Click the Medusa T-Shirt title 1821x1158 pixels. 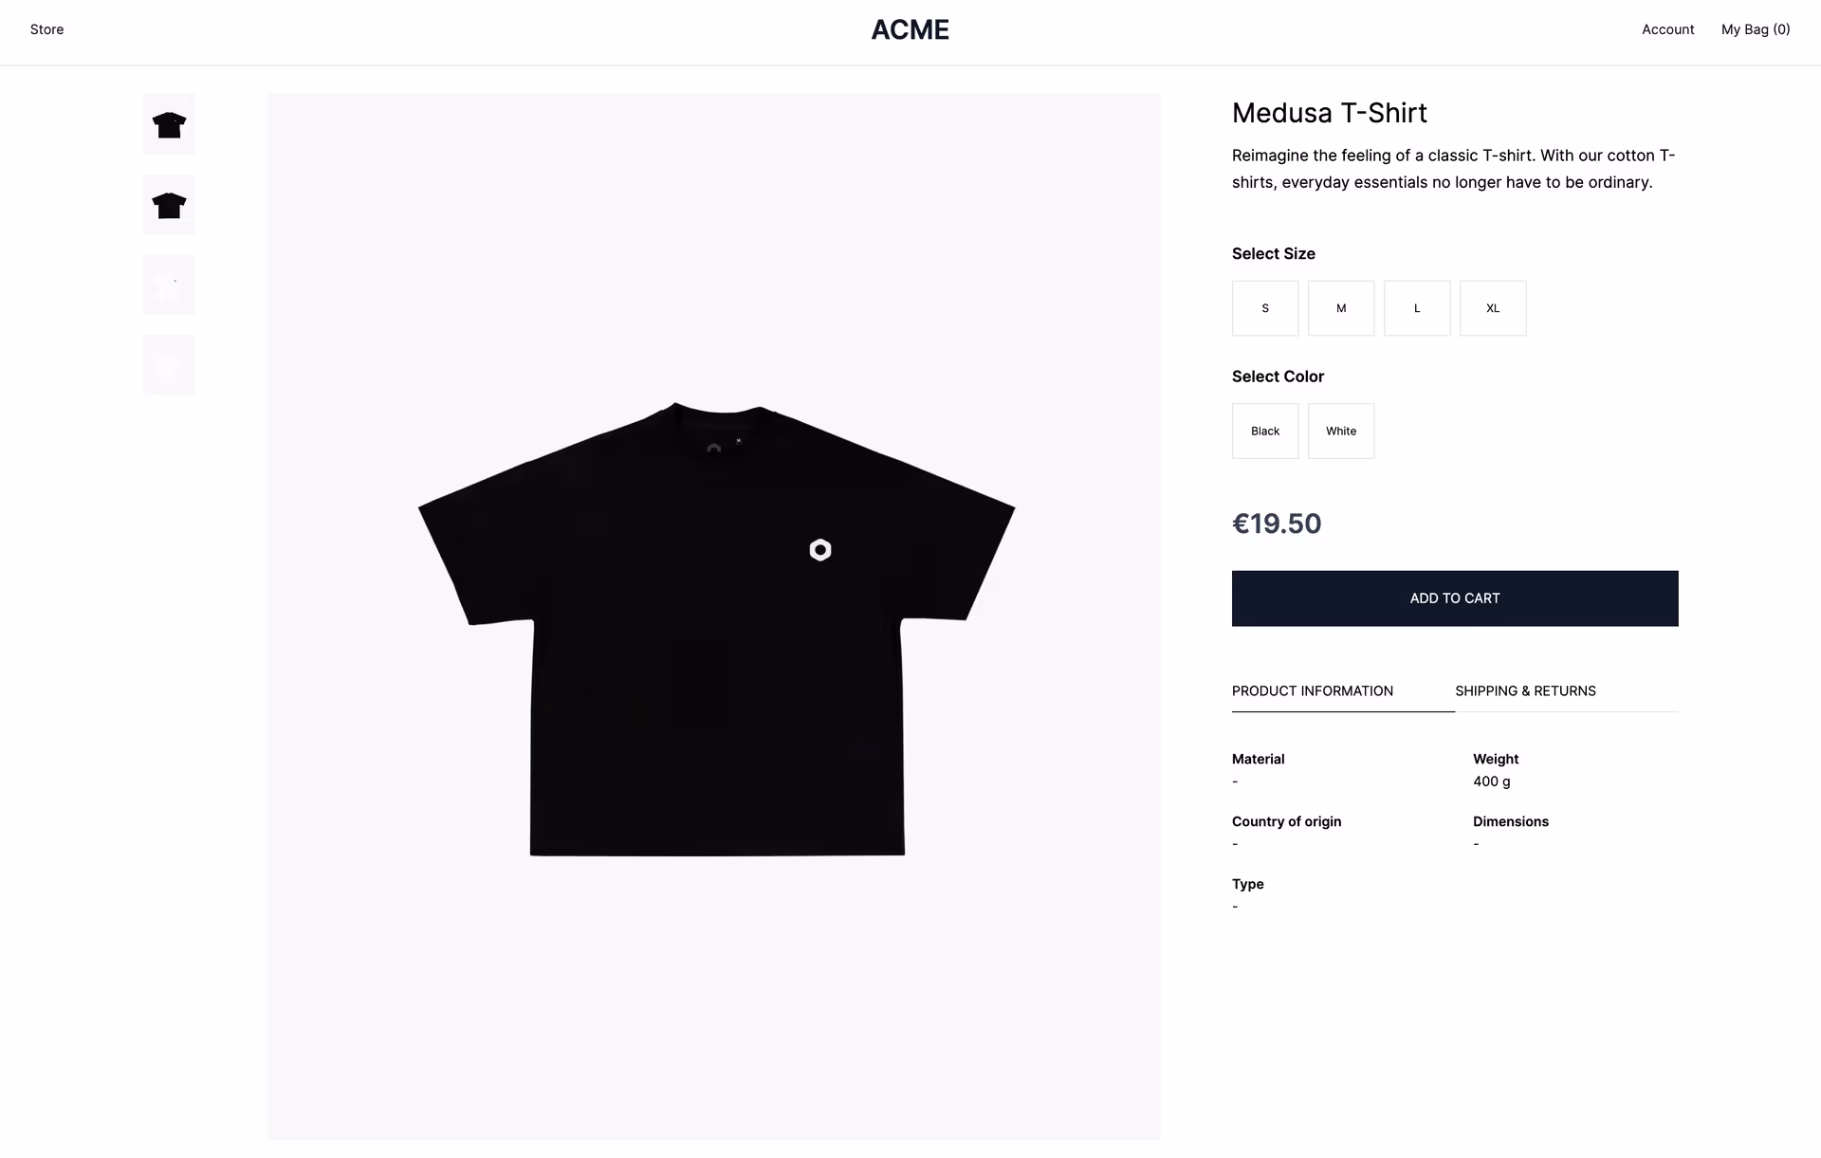pos(1330,113)
